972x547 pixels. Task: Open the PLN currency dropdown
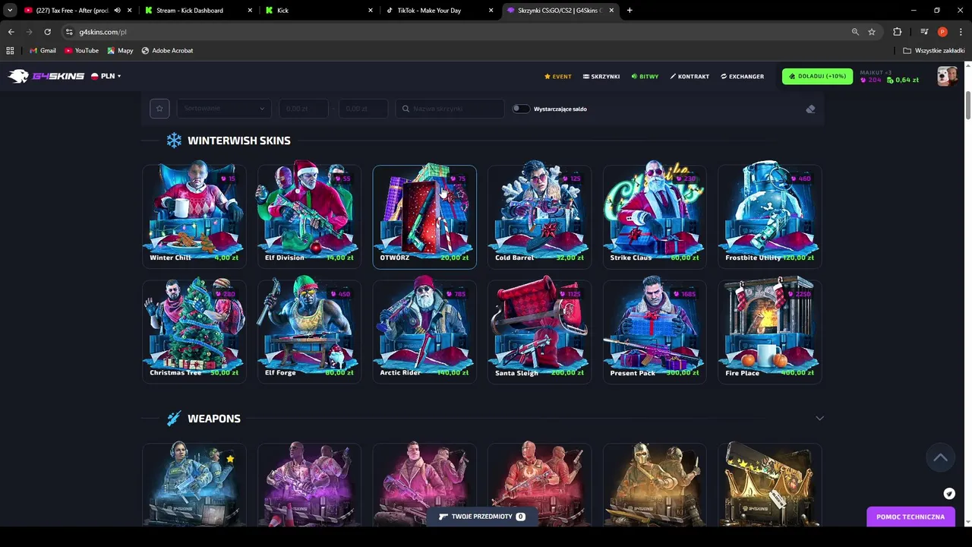tap(106, 76)
